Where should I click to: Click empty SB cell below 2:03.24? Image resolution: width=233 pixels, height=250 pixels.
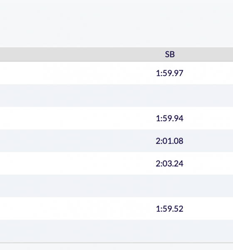170,186
